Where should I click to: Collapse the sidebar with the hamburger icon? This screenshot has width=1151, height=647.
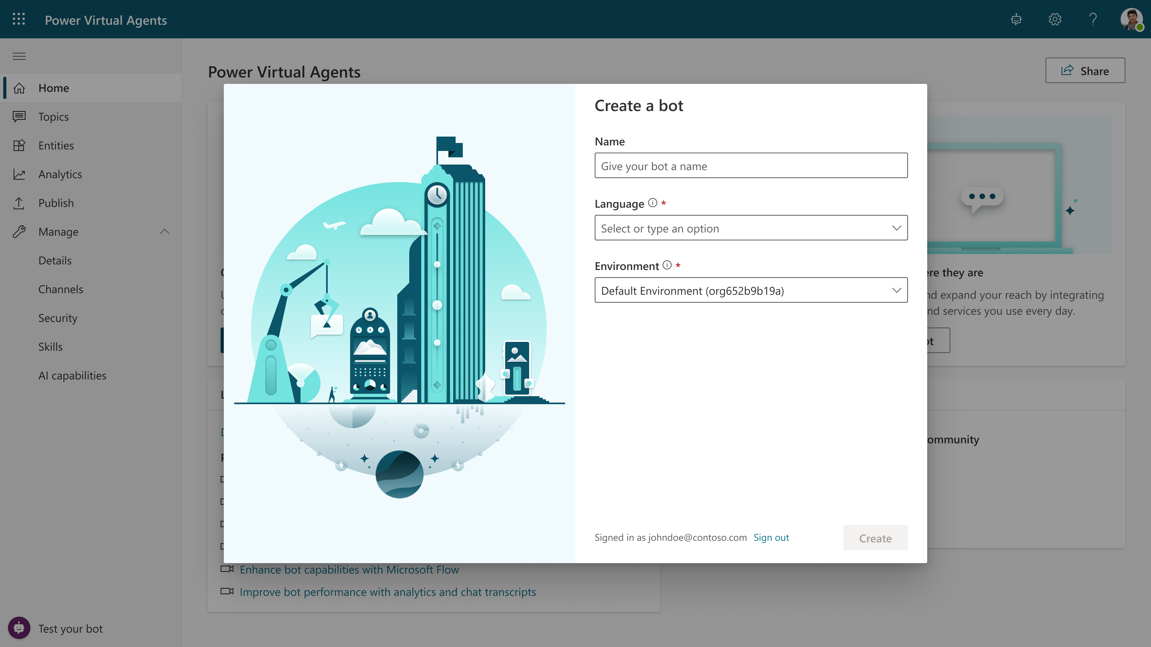[19, 56]
